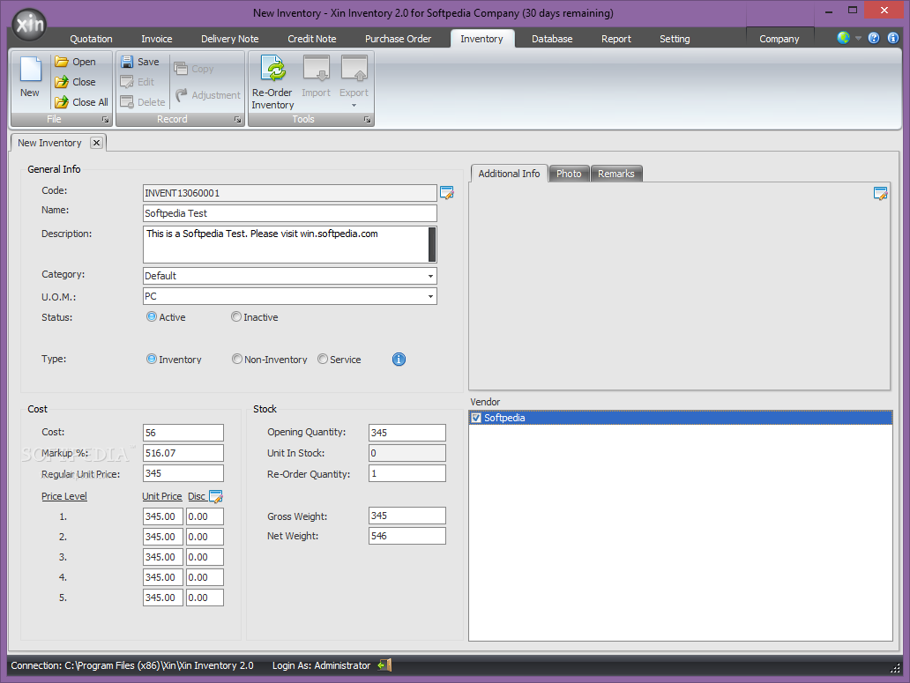Image resolution: width=910 pixels, height=683 pixels.
Task: Expand File group dialog launcher
Action: click(106, 120)
